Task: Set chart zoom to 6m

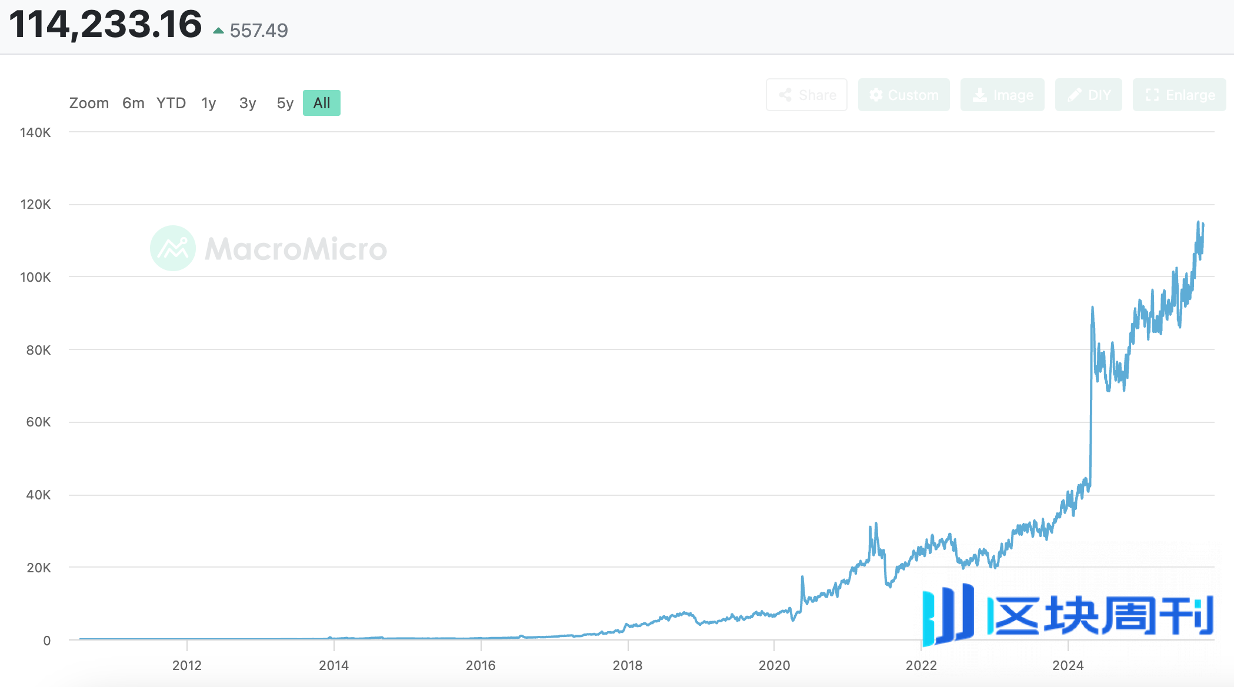Action: pos(134,104)
